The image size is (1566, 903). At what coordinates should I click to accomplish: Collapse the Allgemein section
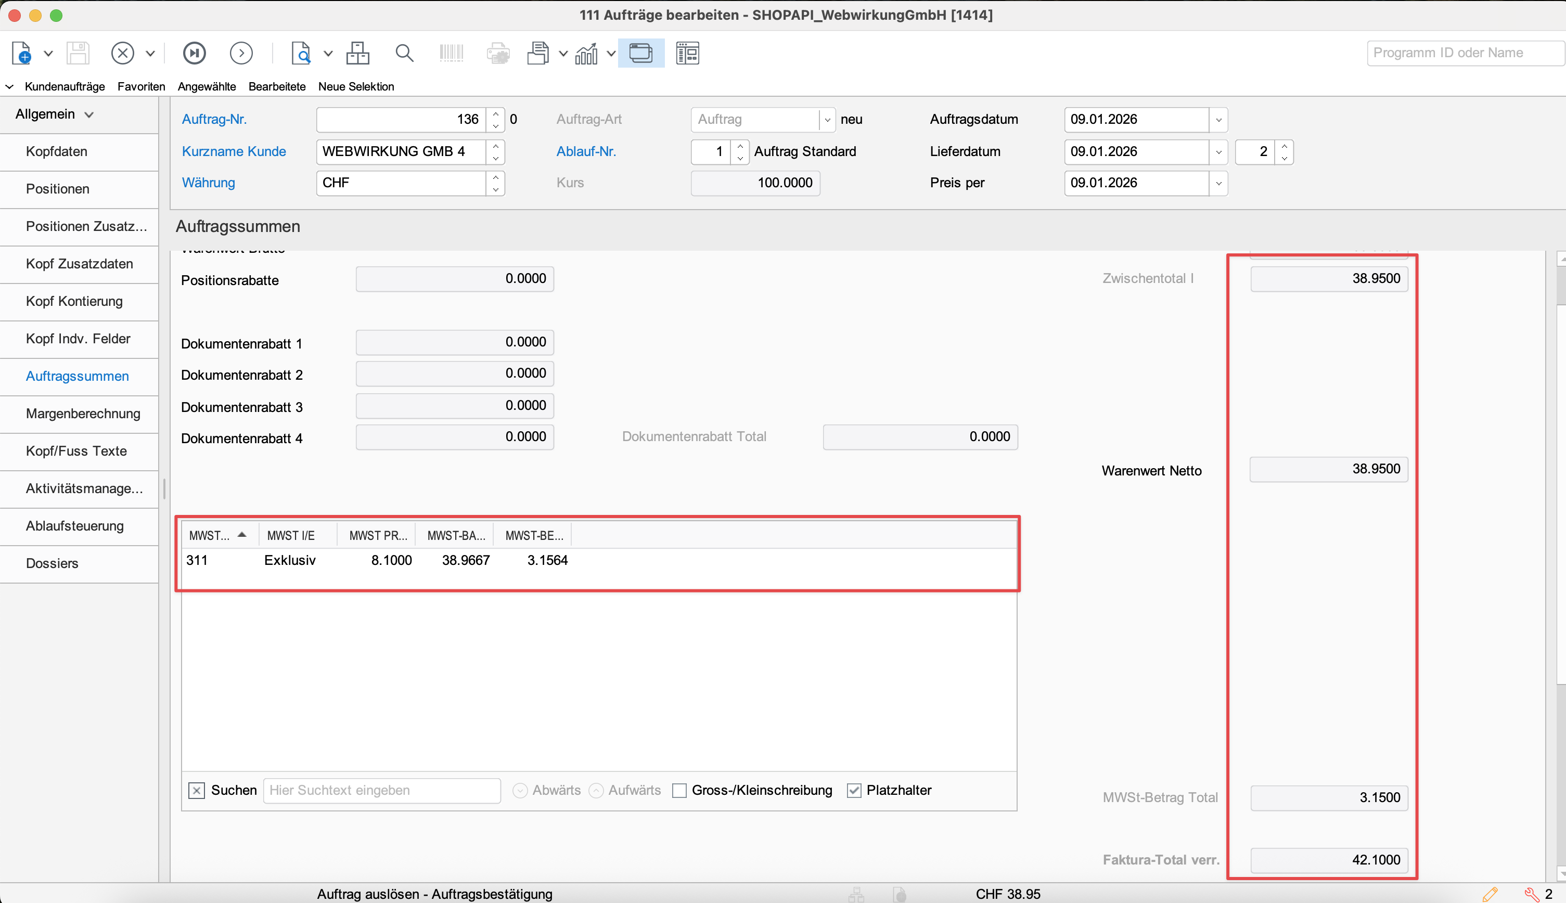pos(88,114)
